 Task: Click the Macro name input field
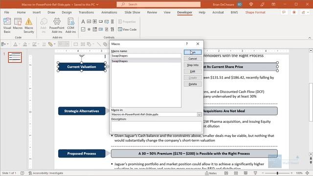click(146, 56)
